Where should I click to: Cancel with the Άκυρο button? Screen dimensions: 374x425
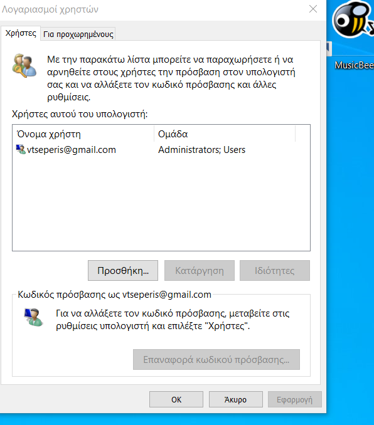click(x=235, y=399)
